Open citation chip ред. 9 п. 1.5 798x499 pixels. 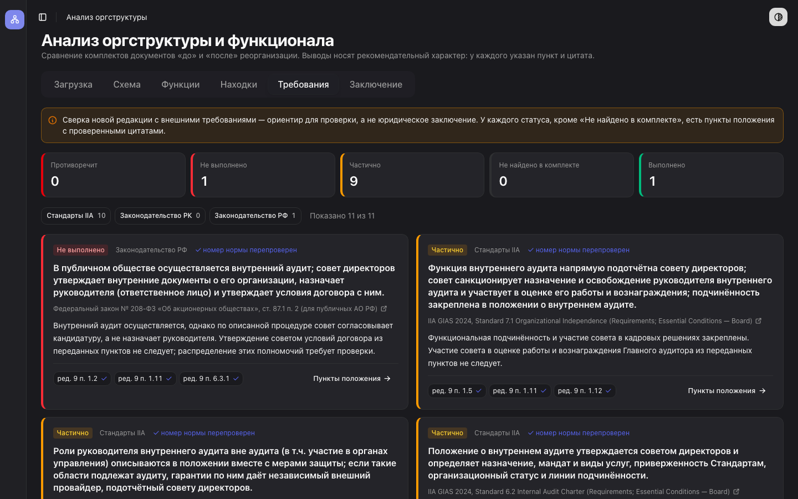pos(457,391)
